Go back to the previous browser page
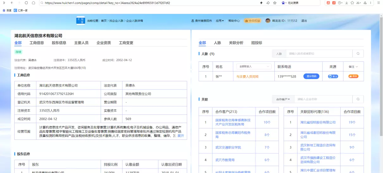Viewport: 383px width, 173px height. click(12, 3)
